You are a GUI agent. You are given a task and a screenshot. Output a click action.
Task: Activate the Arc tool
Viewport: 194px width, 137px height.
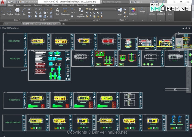point(24,11)
